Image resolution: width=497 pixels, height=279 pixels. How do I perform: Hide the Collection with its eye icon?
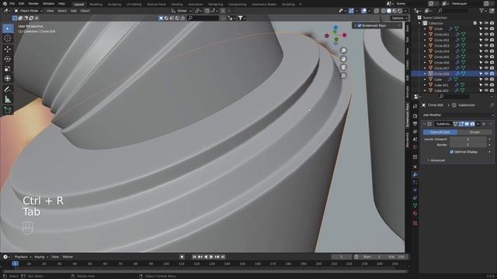(x=486, y=23)
